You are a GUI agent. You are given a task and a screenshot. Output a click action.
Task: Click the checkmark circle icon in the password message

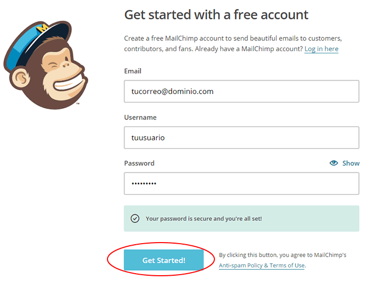pyautogui.click(x=135, y=218)
